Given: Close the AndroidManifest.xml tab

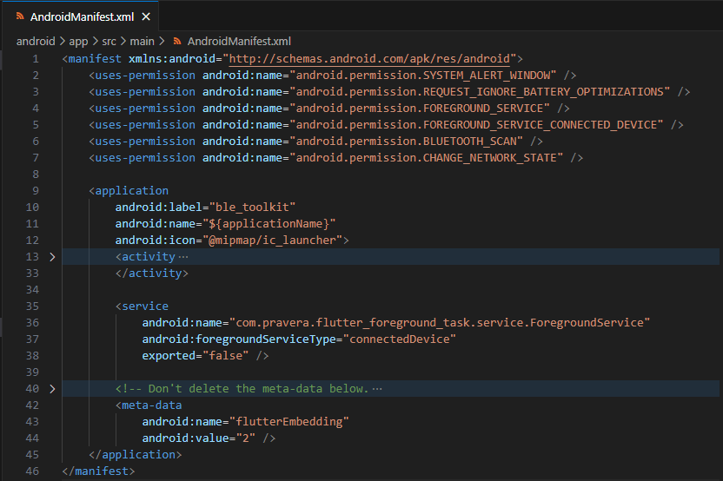Looking at the screenshot, I should point(145,16).
